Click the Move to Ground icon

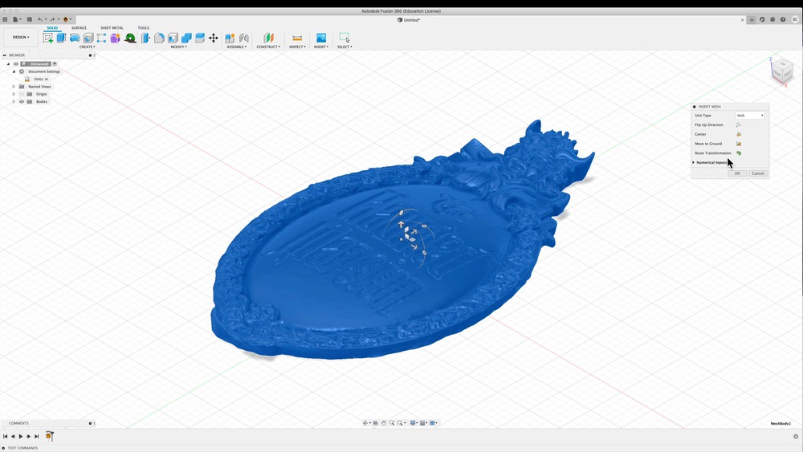739,144
